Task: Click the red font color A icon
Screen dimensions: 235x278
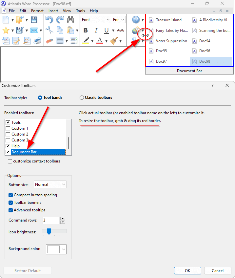Action: pos(100,41)
